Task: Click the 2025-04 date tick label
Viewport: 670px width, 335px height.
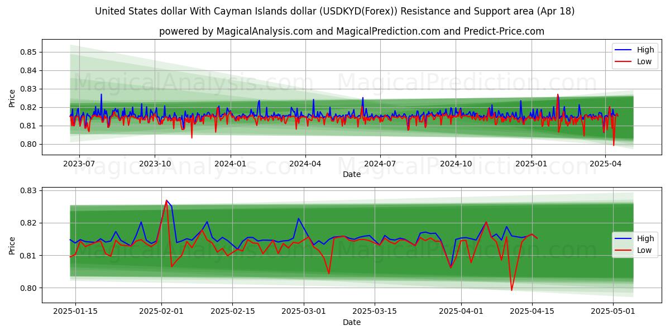Action: point(605,164)
